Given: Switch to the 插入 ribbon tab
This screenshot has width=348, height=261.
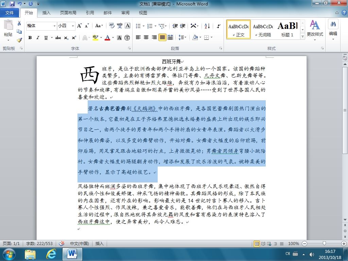Looking at the screenshot, I should tap(46, 13).
